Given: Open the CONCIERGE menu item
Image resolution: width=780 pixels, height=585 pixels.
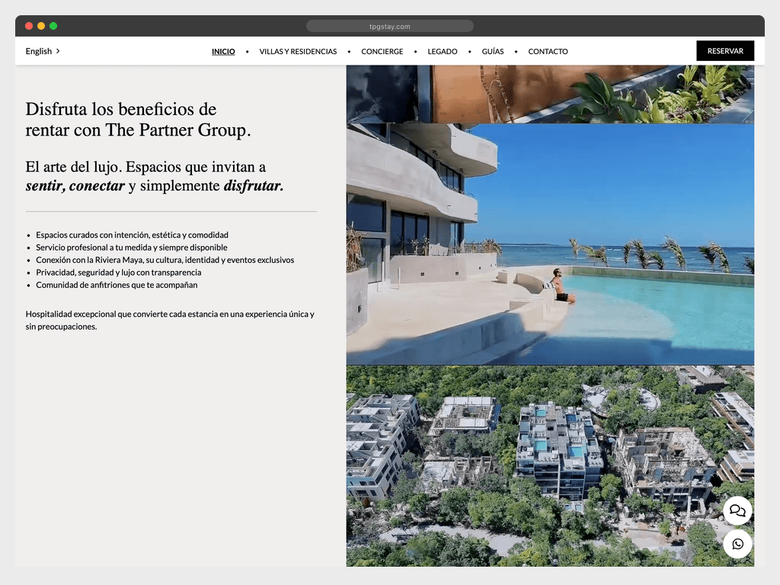Looking at the screenshot, I should (x=382, y=51).
